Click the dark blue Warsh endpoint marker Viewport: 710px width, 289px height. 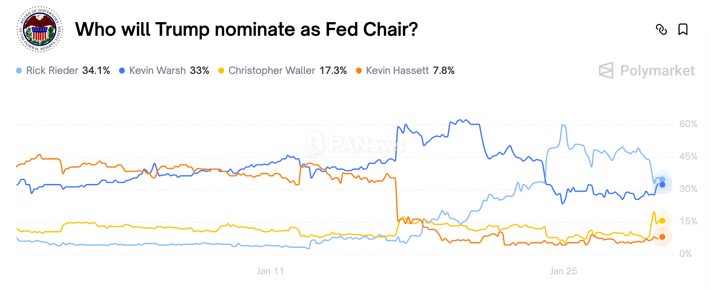click(x=662, y=185)
